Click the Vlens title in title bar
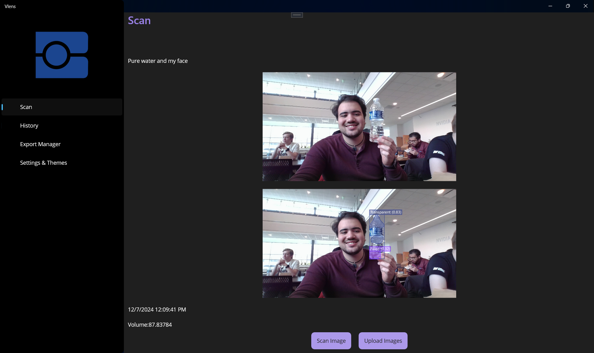Image resolution: width=594 pixels, height=353 pixels. [10, 6]
